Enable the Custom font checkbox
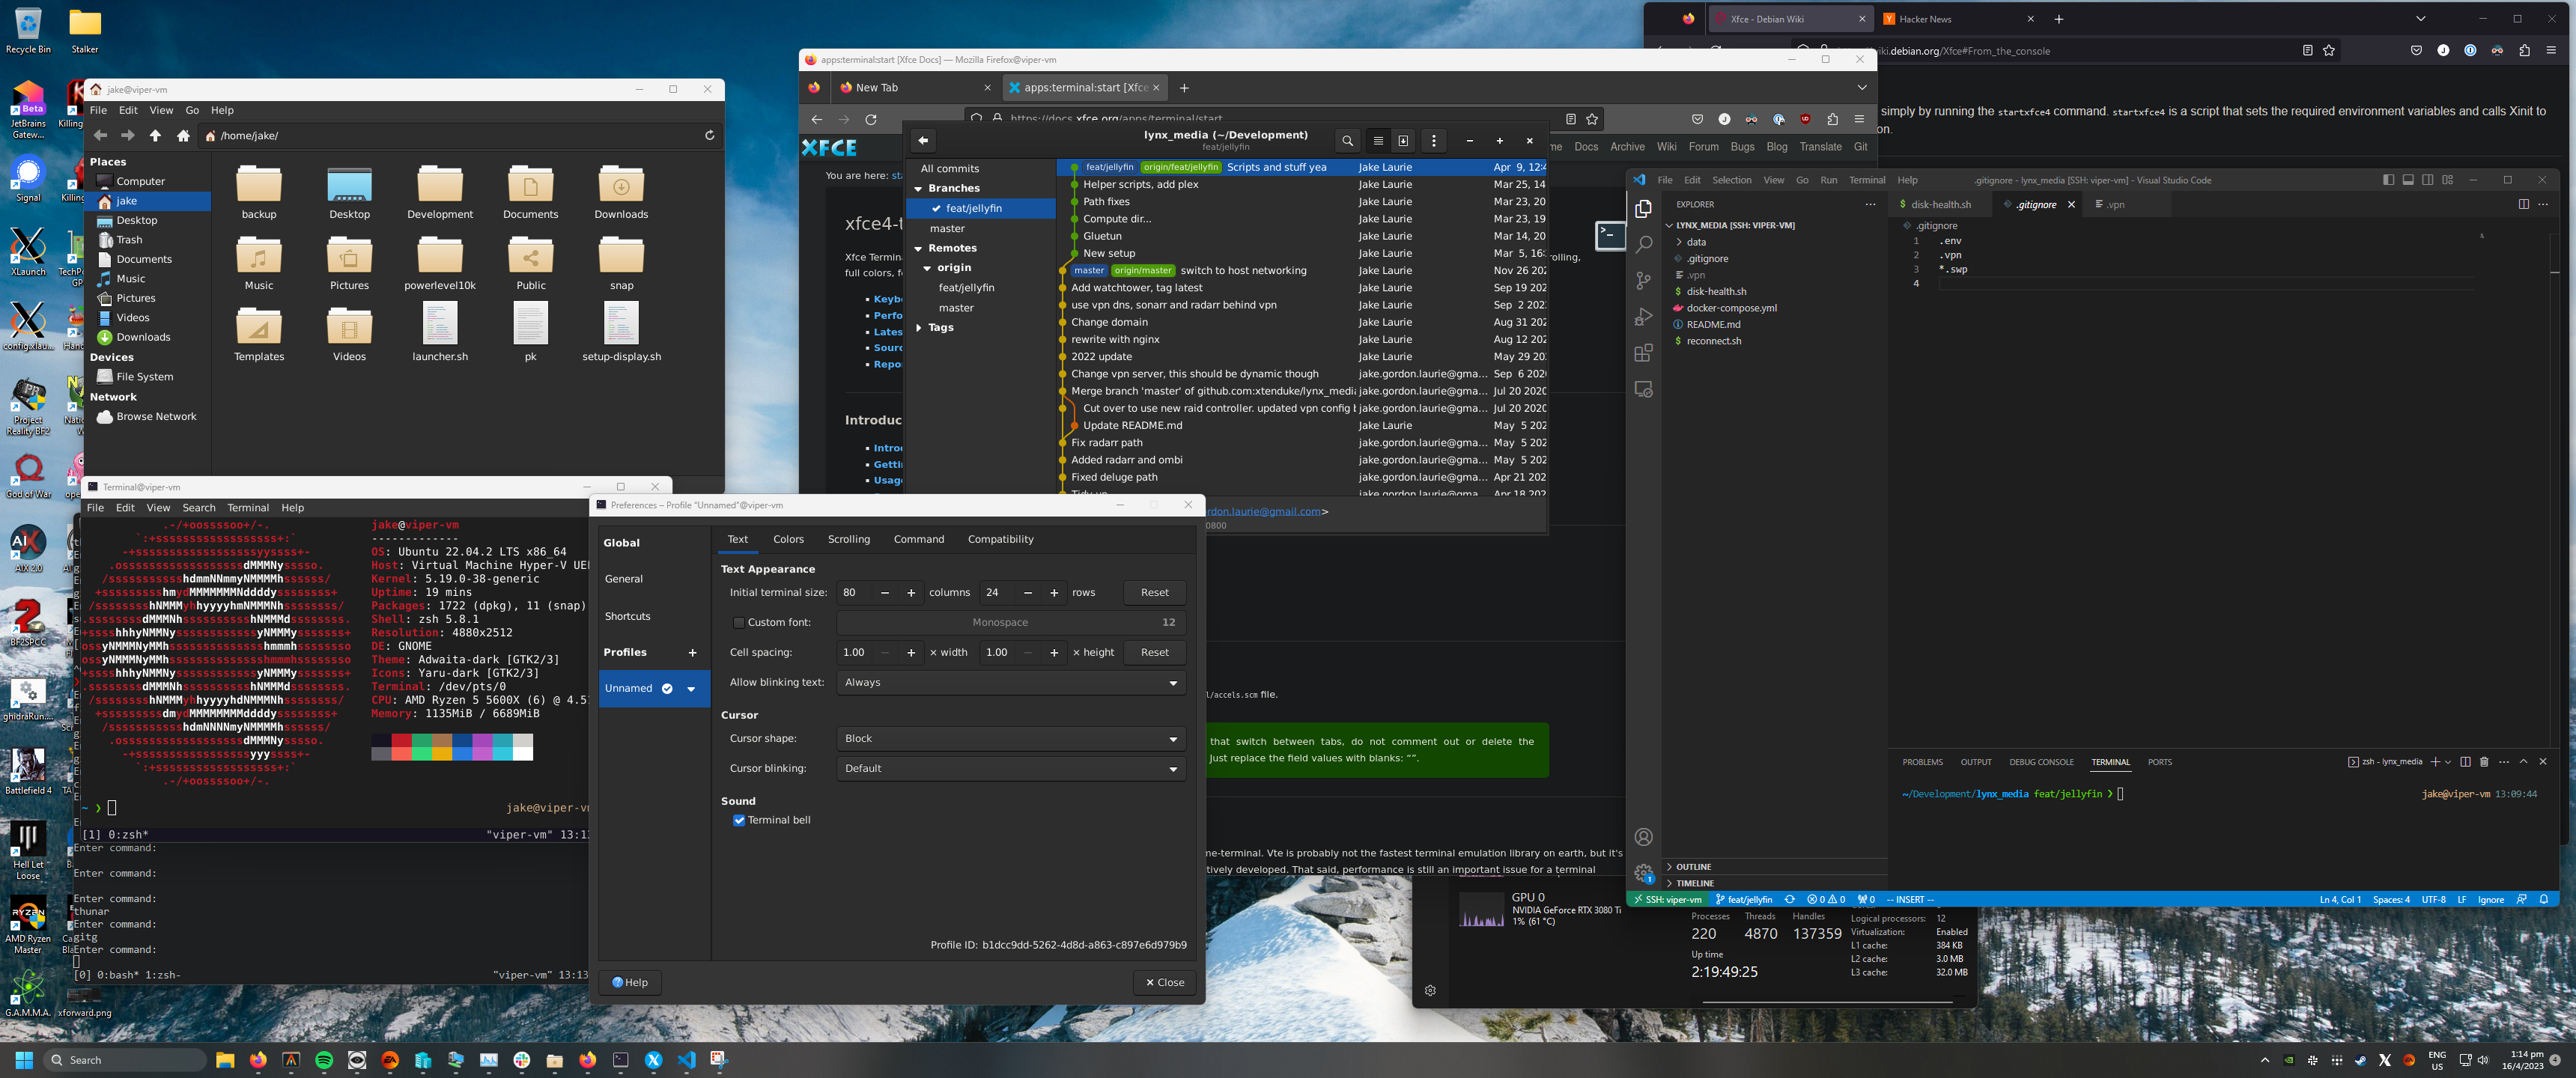Viewport: 2576px width, 1078px height. [739, 623]
